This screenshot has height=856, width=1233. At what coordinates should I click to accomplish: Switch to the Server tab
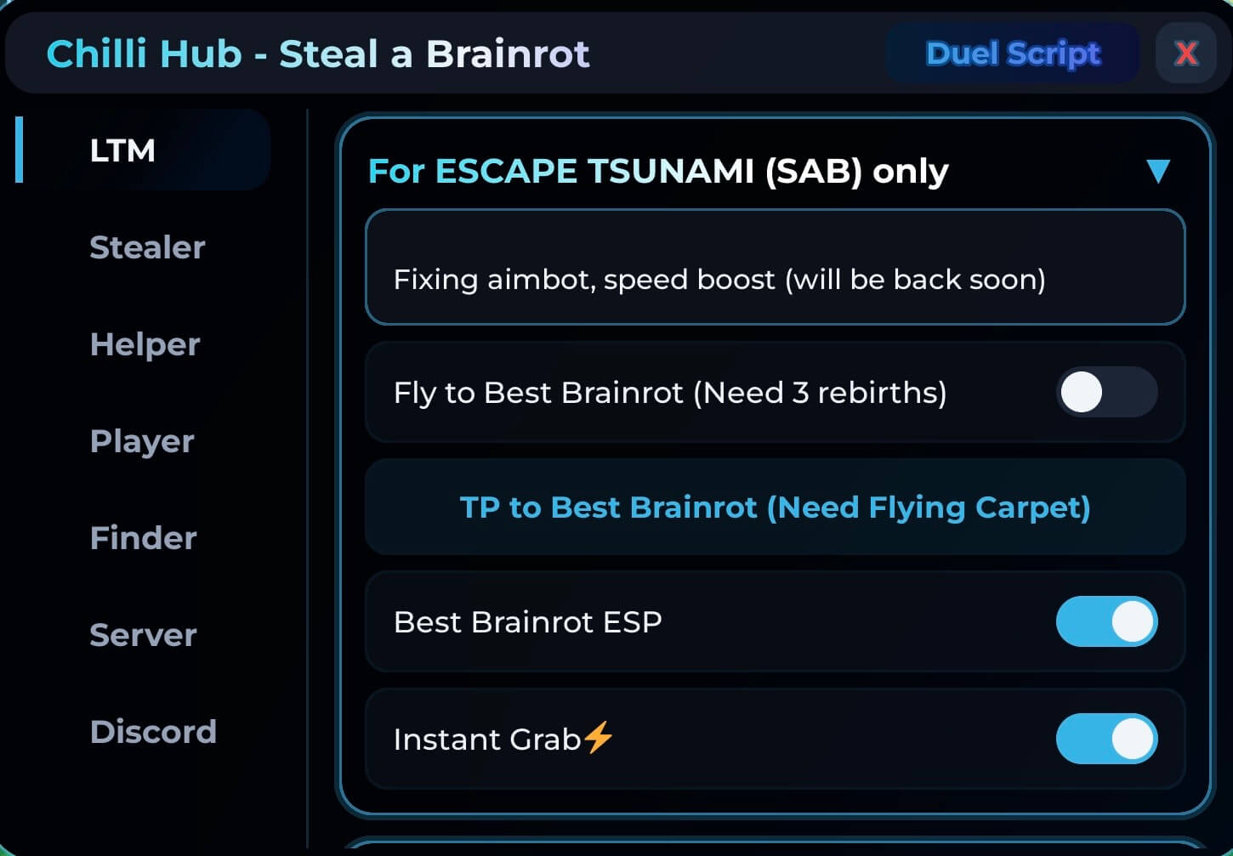tap(143, 635)
